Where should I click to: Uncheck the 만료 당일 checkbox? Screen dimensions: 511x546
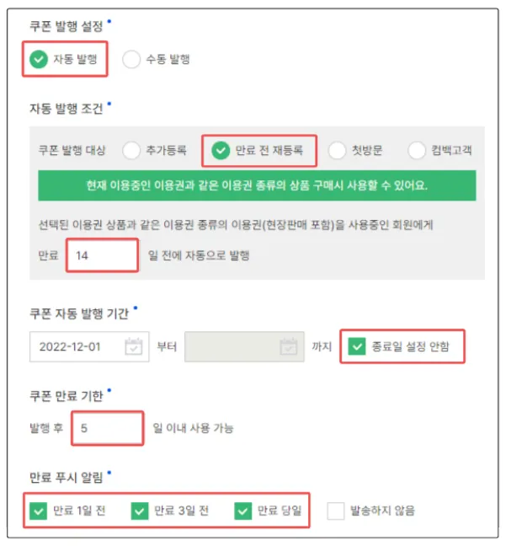click(244, 510)
